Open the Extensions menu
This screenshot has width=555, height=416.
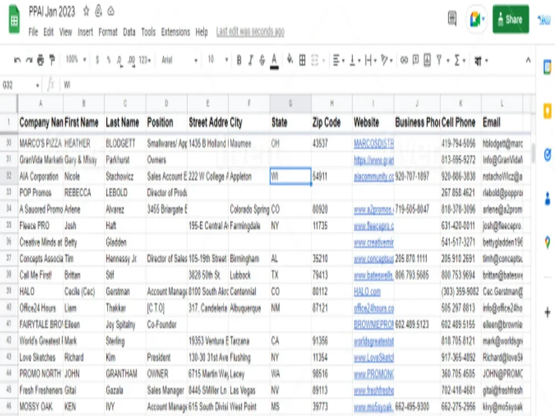pos(175,32)
